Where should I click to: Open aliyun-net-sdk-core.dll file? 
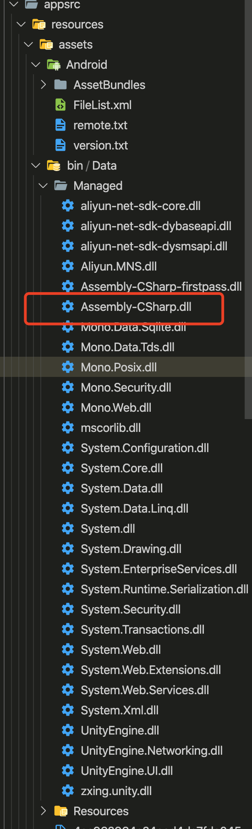(x=141, y=206)
